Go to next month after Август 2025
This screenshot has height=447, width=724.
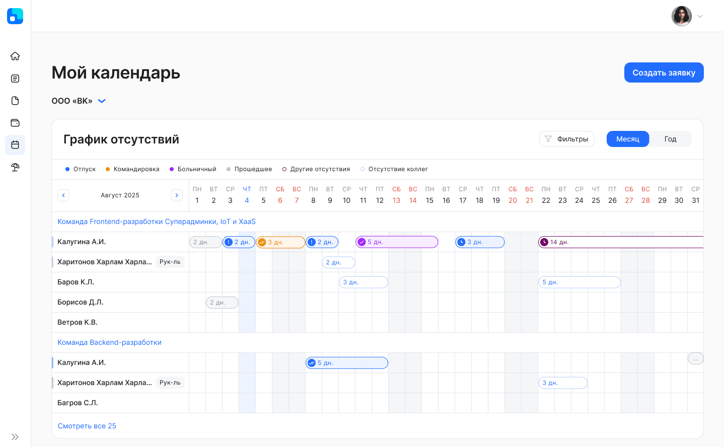(177, 195)
